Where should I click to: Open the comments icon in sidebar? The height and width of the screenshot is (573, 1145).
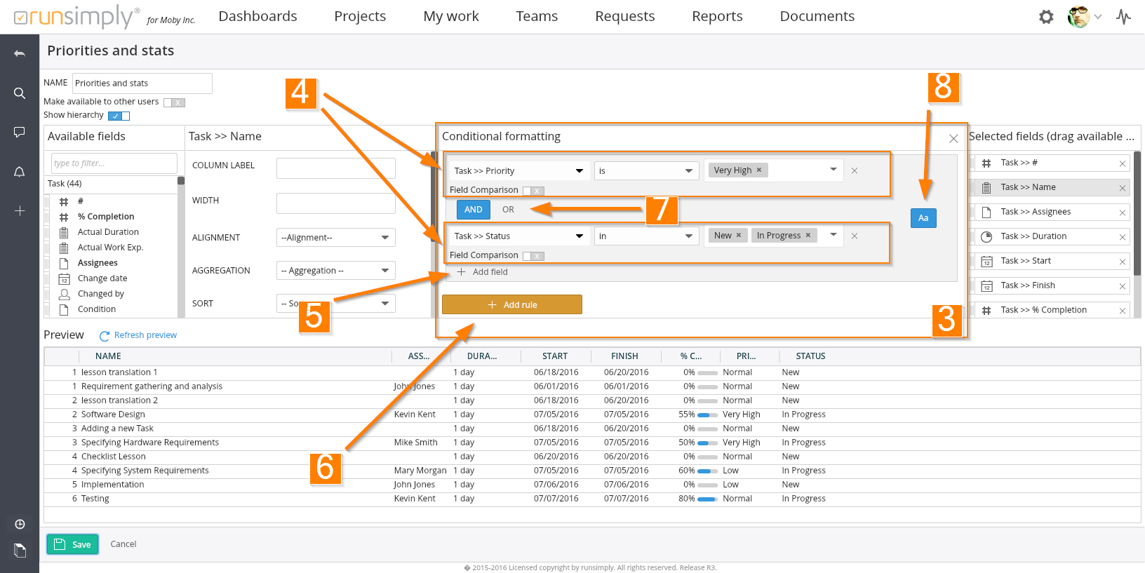(x=20, y=133)
